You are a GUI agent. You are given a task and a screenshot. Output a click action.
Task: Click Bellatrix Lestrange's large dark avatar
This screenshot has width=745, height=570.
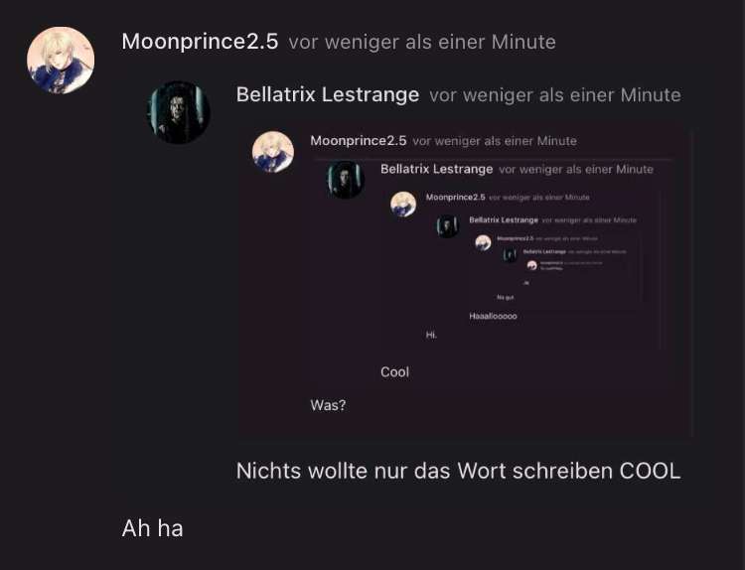click(x=179, y=112)
